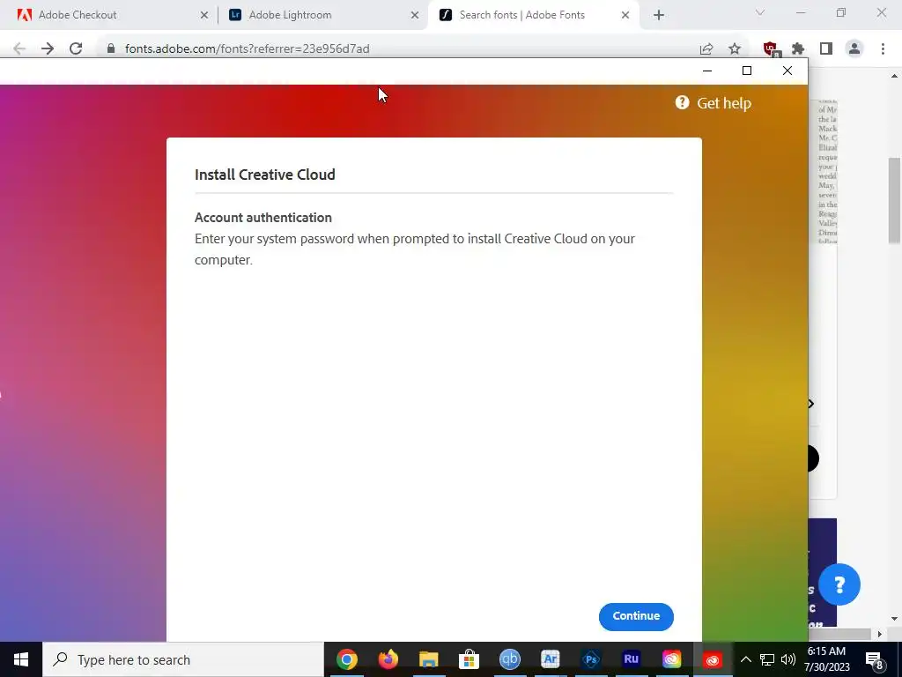902x677 pixels.
Task: Click next arrow chevron on Adobe Fonts page
Action: (x=811, y=404)
